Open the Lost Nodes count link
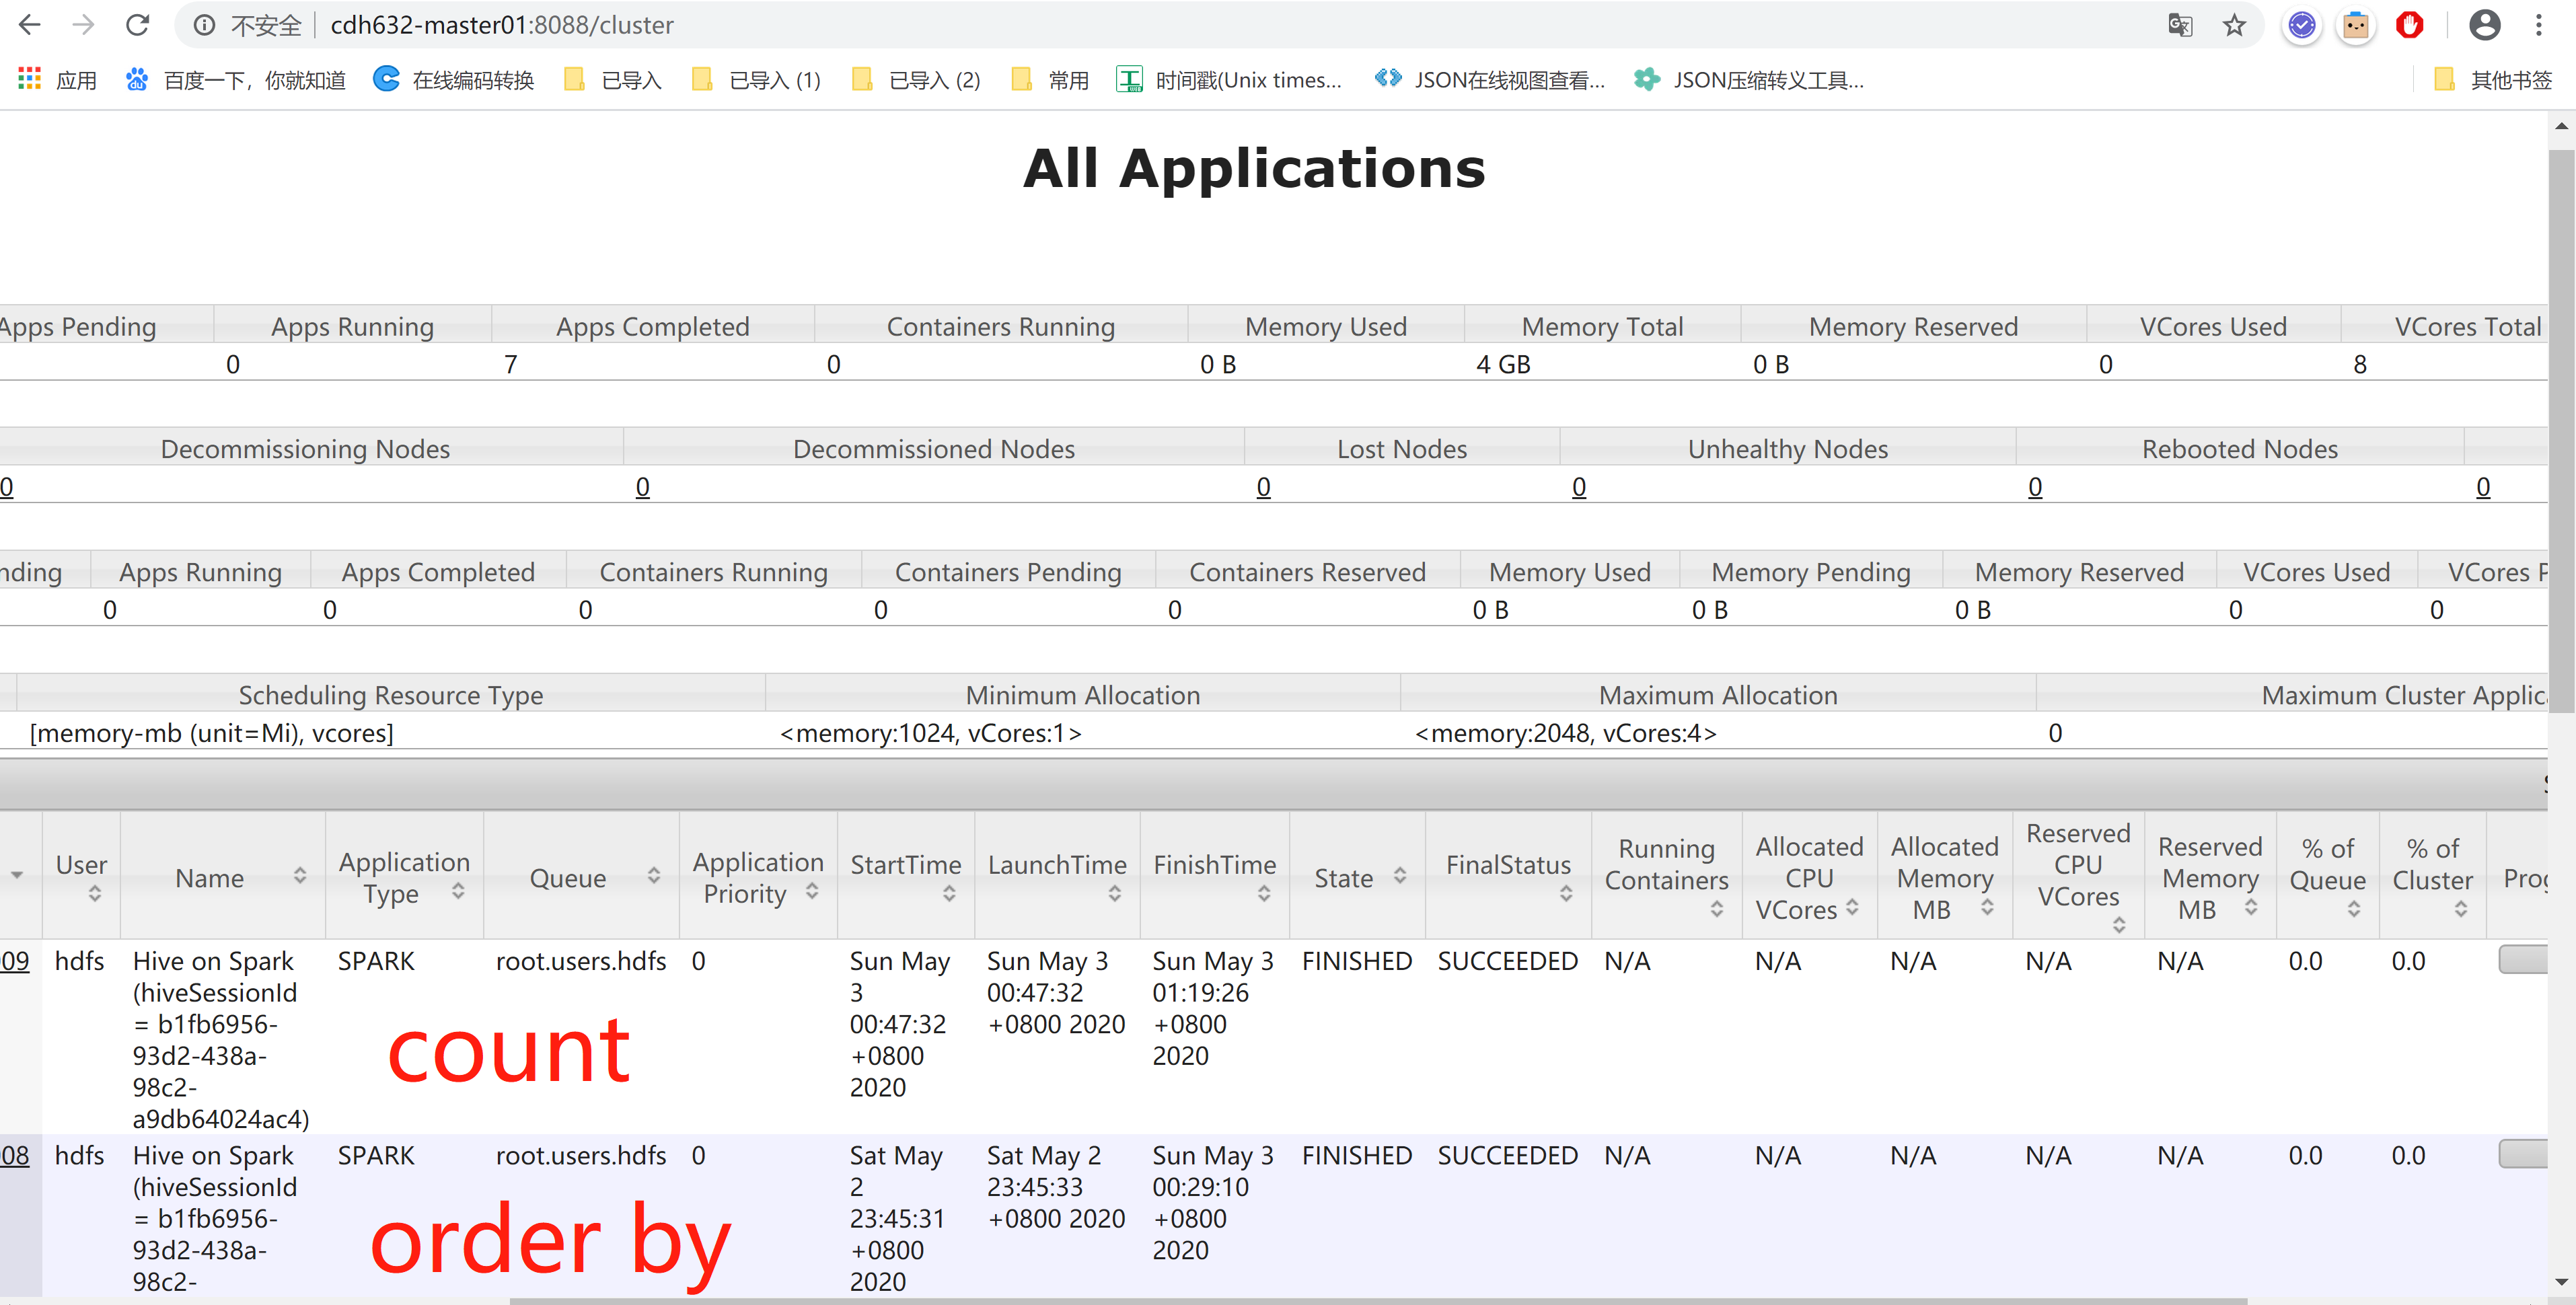 1263,487
